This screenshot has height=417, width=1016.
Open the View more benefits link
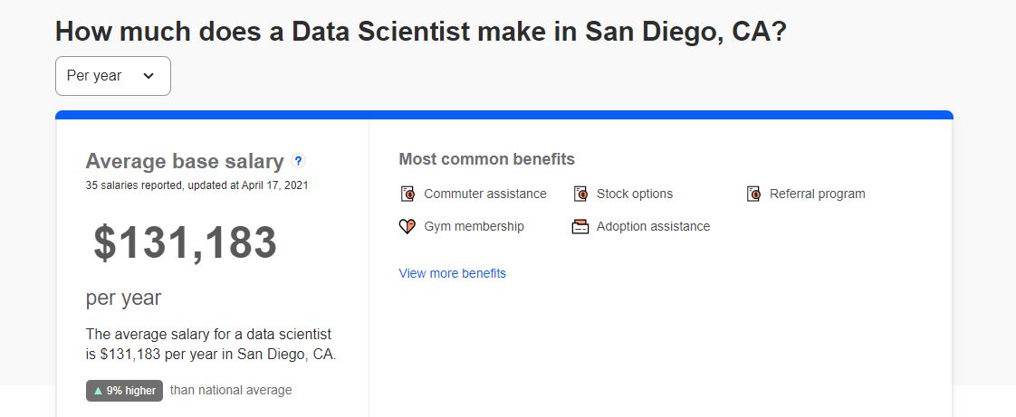452,273
